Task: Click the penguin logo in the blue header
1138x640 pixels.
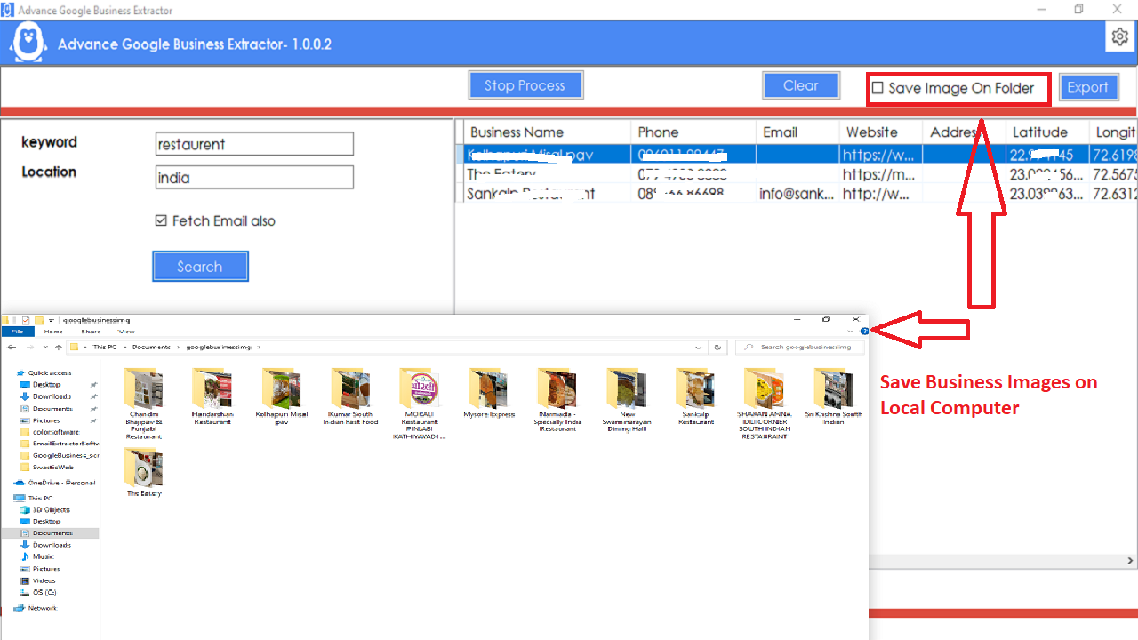Action: [x=28, y=44]
